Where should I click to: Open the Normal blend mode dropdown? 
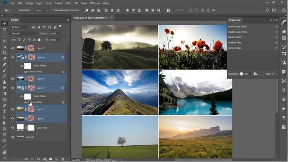(24, 33)
